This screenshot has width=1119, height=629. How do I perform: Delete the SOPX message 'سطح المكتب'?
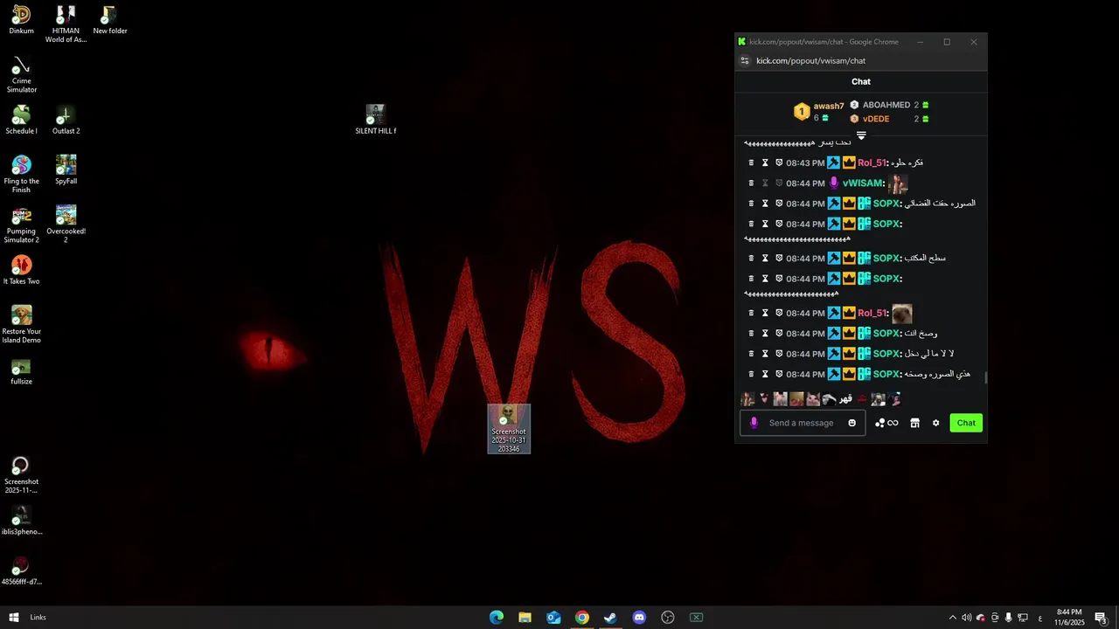751,258
